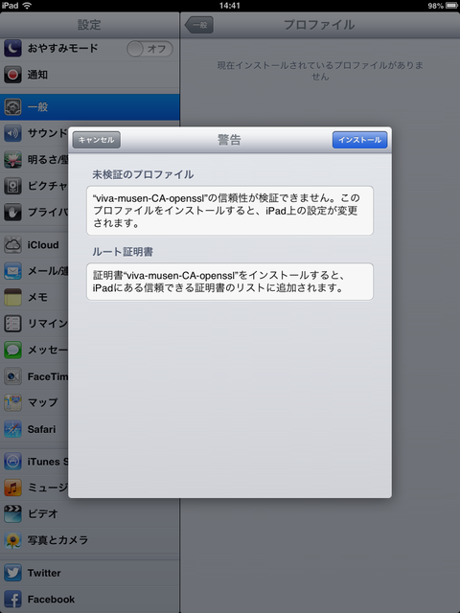Tap the battery icon in status bar
460x613 pixels.
(x=451, y=6)
